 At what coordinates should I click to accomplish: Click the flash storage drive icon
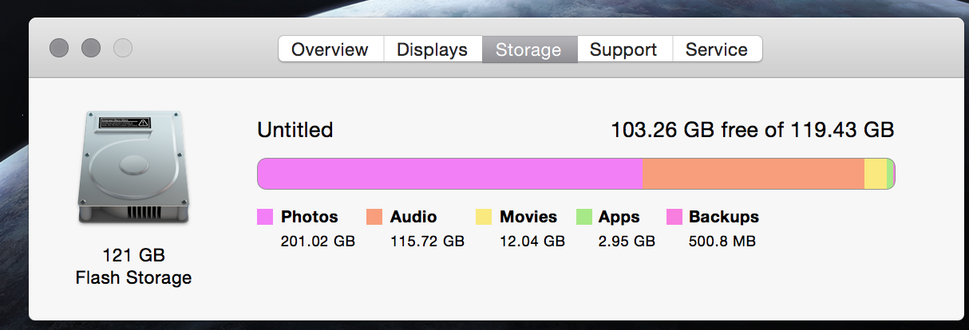(133, 168)
